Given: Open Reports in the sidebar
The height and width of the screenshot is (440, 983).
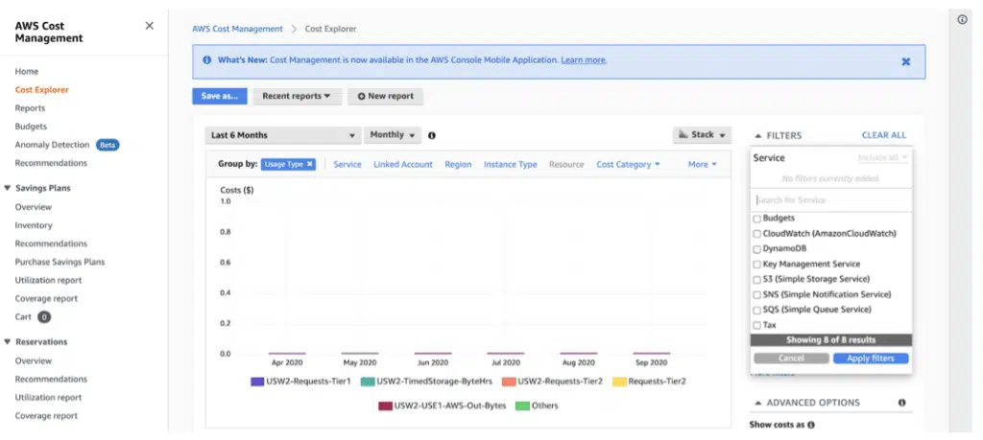Looking at the screenshot, I should point(30,107).
